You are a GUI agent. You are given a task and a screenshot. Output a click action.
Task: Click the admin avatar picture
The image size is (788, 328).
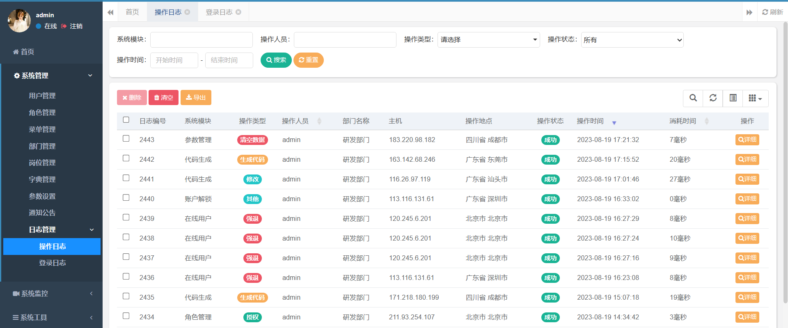tap(19, 21)
